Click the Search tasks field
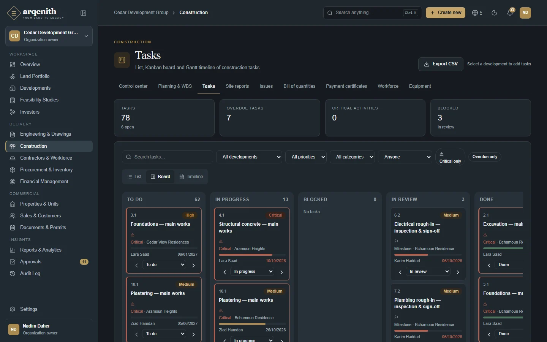The image size is (547, 342). (x=168, y=157)
